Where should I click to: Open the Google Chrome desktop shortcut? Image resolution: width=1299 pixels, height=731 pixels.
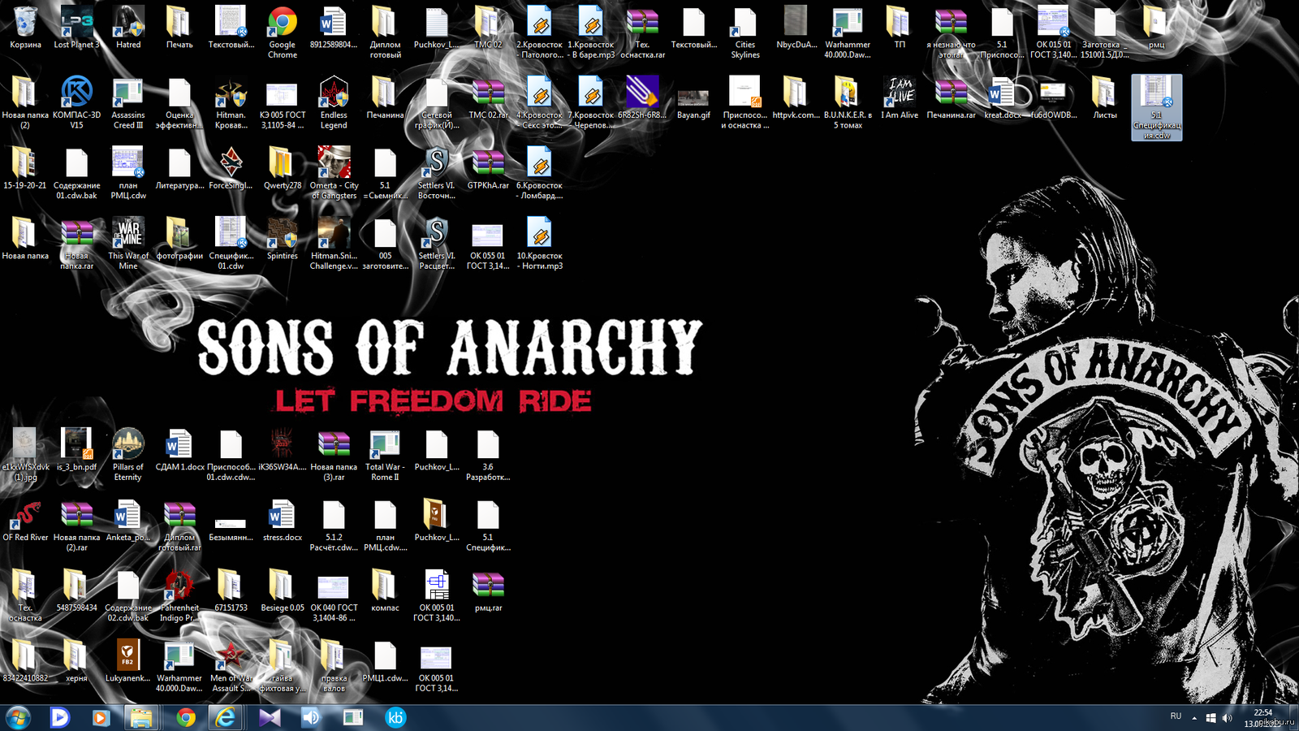282,24
